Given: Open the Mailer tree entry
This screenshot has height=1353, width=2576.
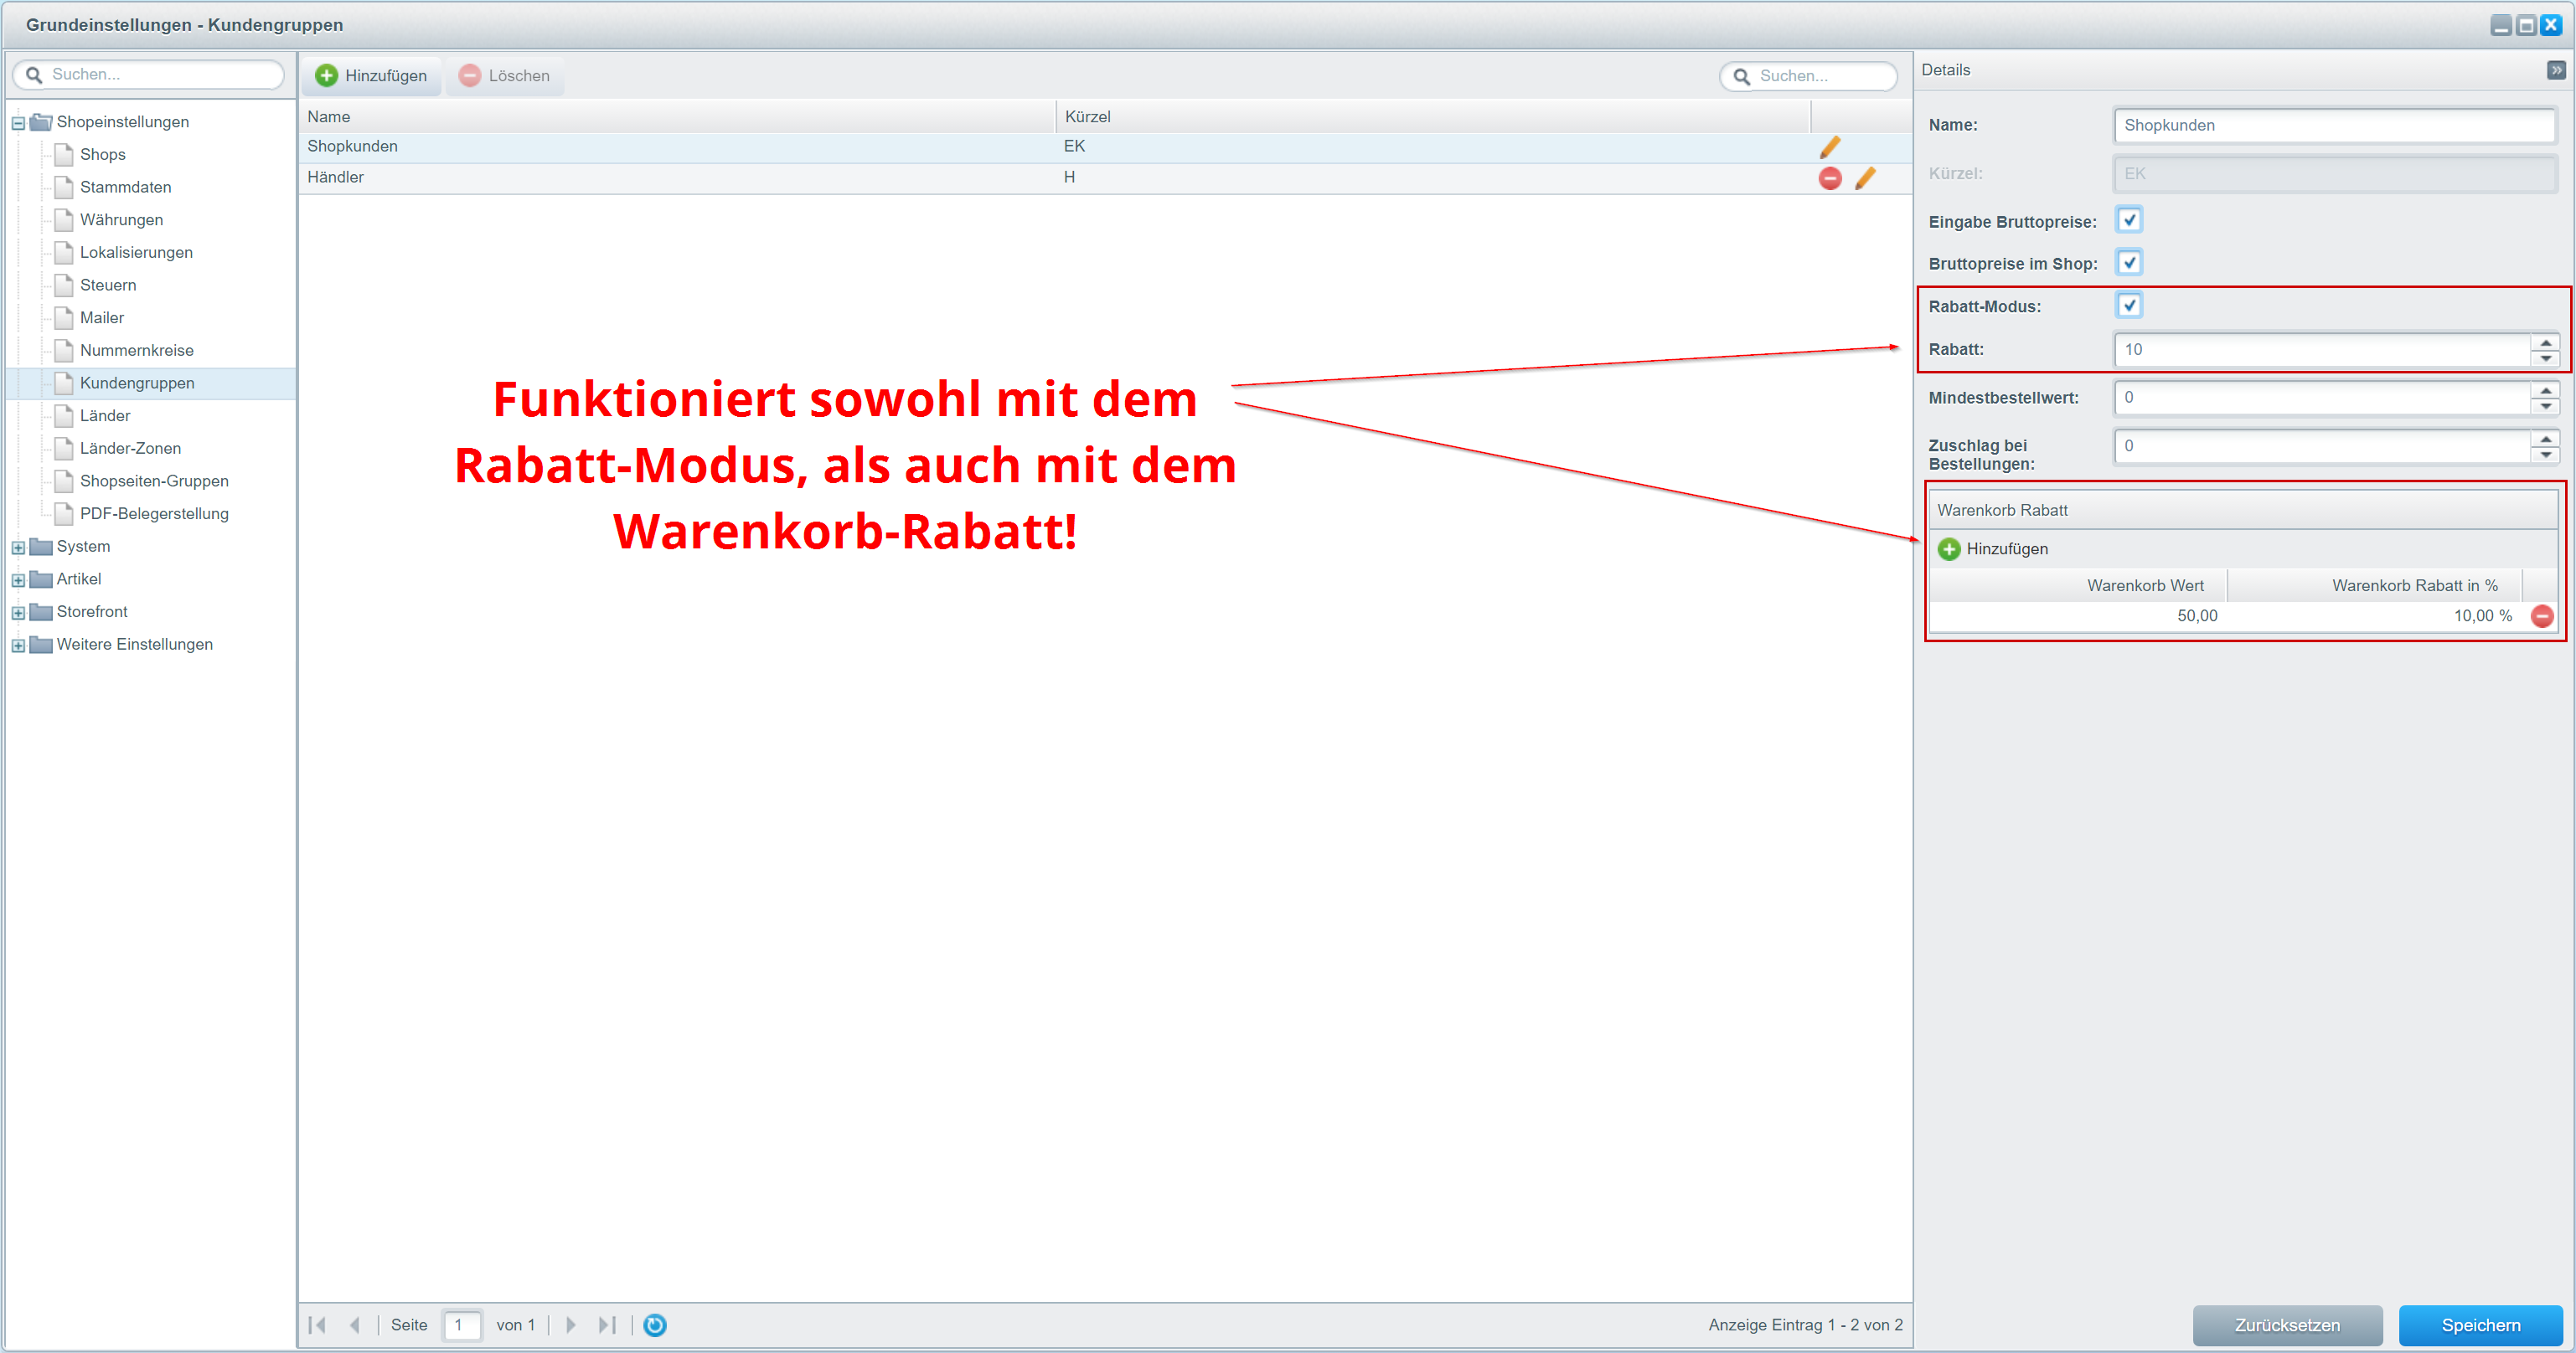Looking at the screenshot, I should tap(102, 318).
